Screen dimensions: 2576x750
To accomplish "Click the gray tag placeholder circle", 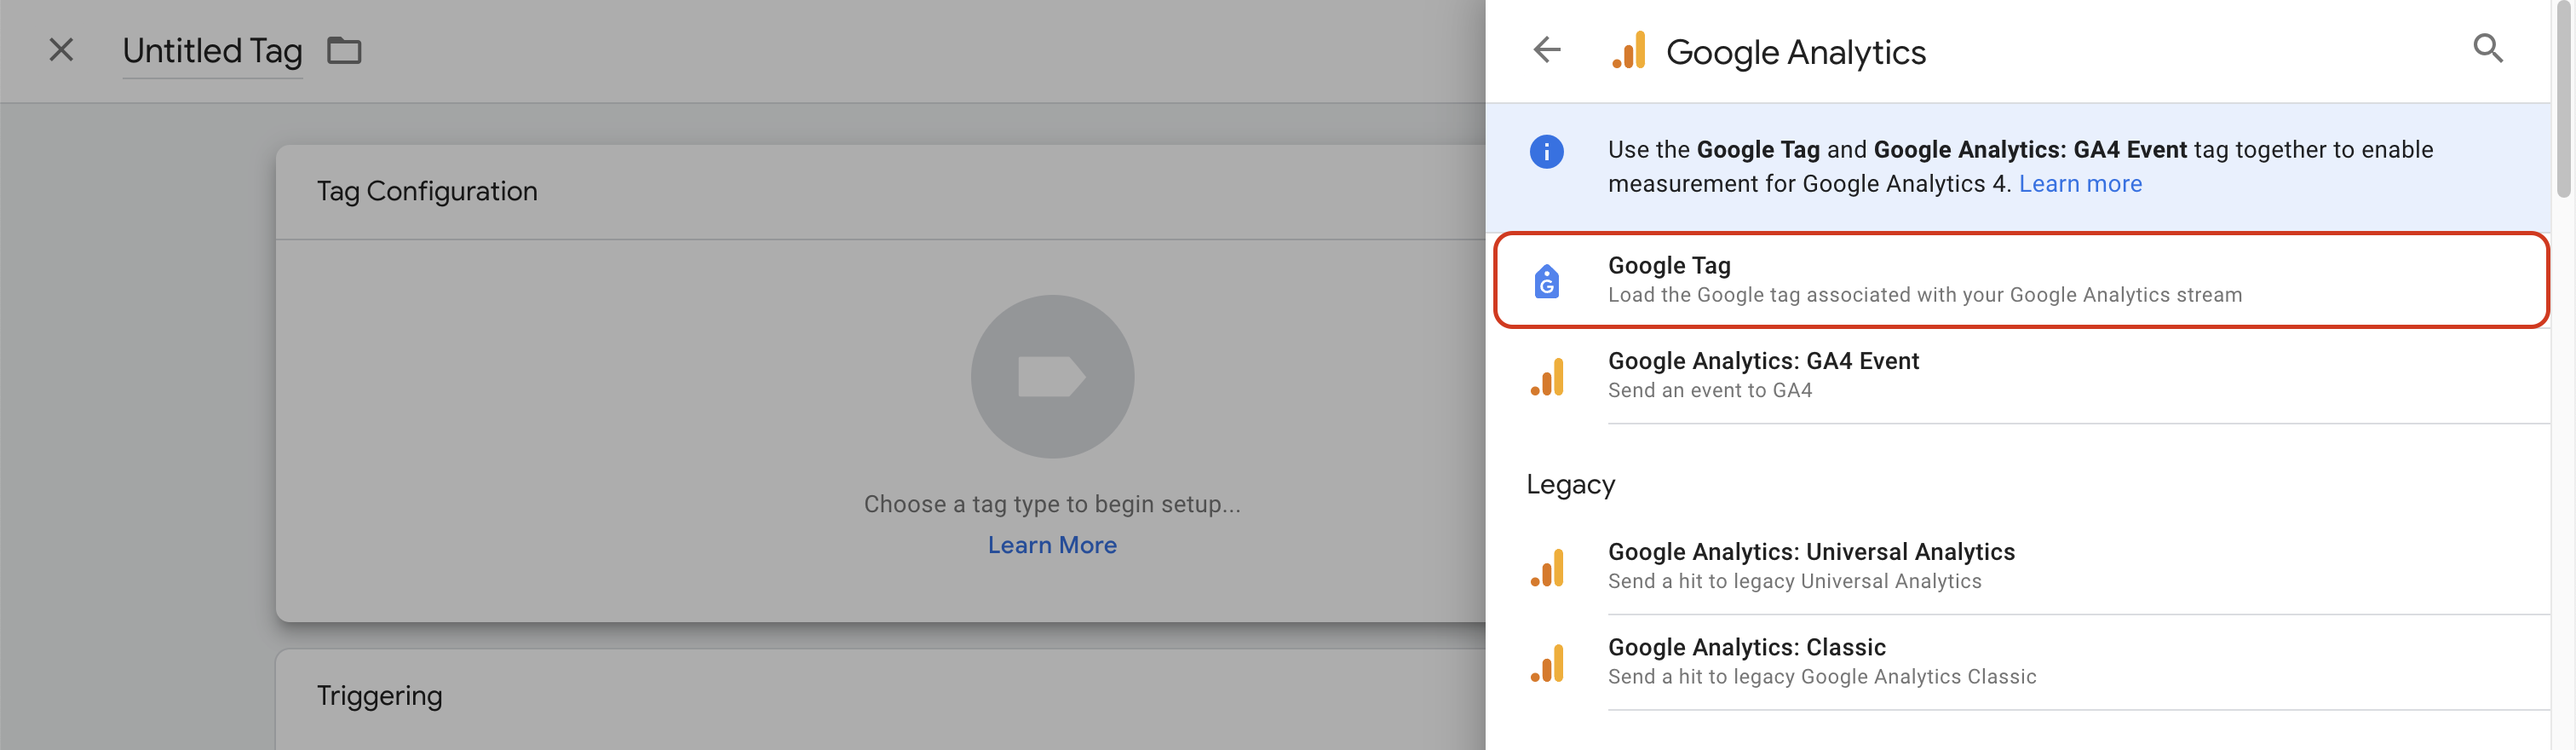I will 1052,377.
